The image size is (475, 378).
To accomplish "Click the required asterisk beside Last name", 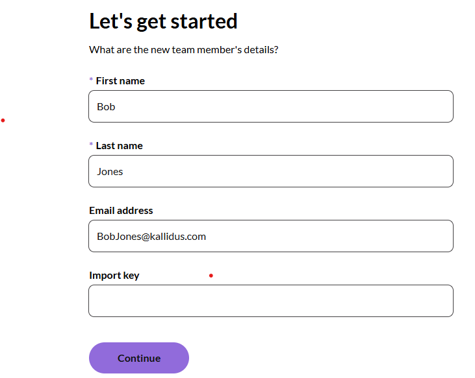I will (91, 145).
